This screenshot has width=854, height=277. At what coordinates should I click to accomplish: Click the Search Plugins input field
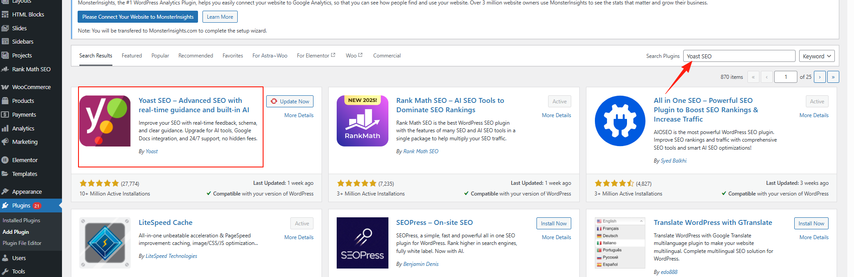click(x=739, y=56)
